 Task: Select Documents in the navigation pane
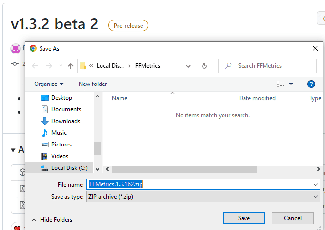(66, 109)
